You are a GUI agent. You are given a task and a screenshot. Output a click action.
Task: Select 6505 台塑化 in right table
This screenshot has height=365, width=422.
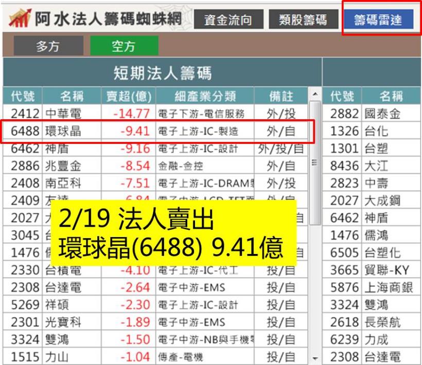pyautogui.click(x=372, y=252)
